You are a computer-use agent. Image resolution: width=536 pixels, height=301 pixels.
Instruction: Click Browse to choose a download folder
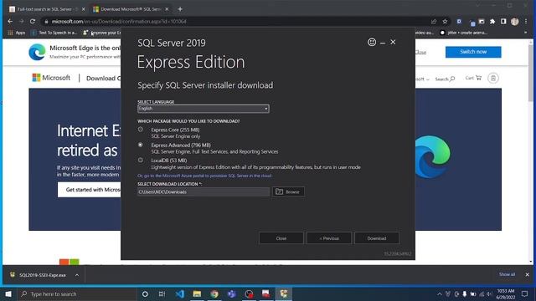(x=288, y=191)
